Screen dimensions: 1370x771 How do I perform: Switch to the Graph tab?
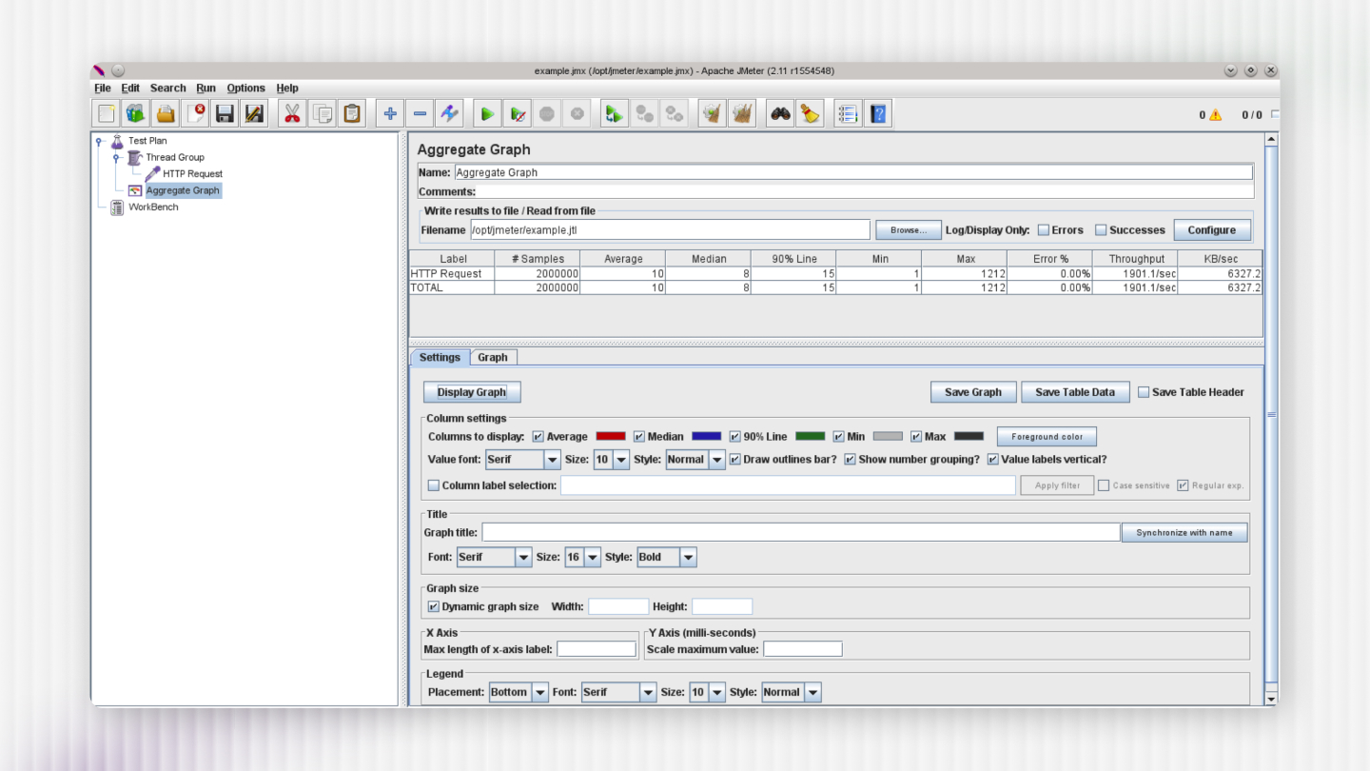click(493, 357)
